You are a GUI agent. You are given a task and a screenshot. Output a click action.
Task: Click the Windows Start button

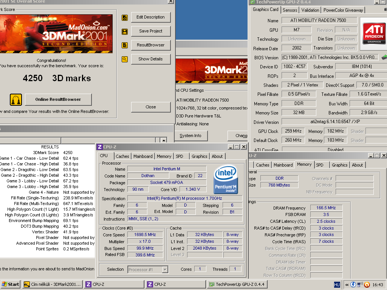coord(10,284)
